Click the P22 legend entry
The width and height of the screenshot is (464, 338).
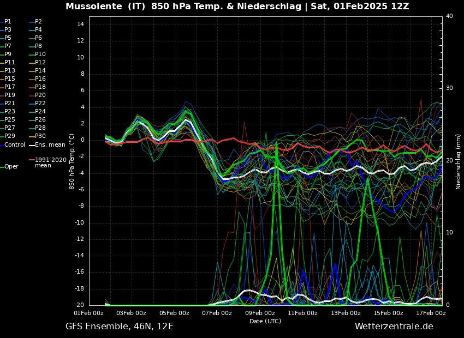[40, 103]
